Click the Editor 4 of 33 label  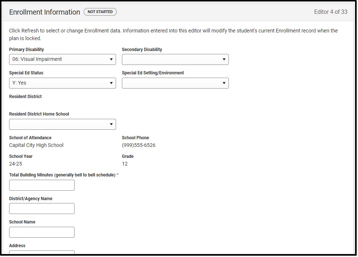(331, 12)
